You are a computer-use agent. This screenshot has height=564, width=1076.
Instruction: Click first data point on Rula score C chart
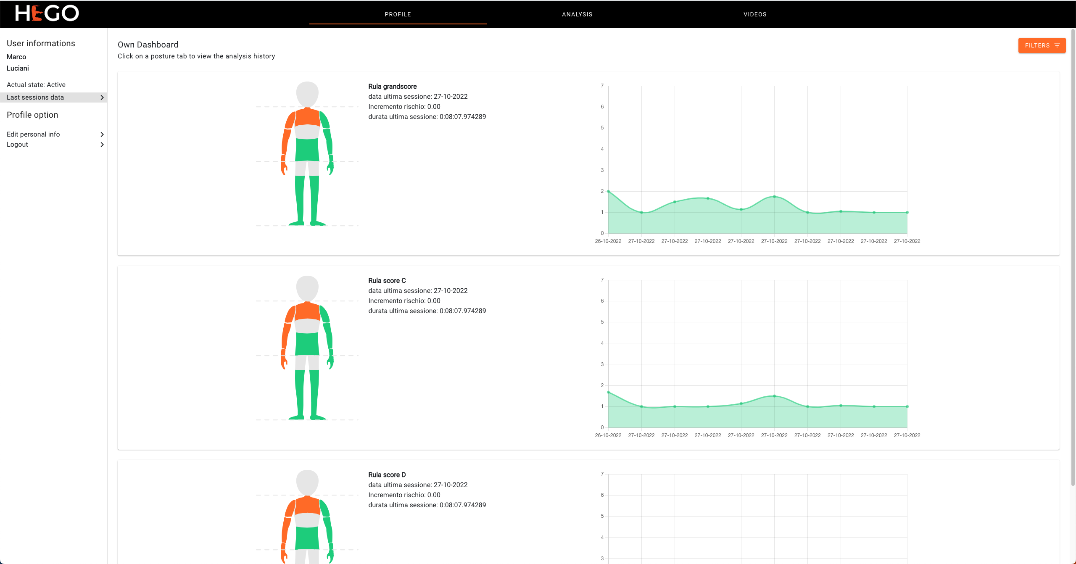click(608, 392)
